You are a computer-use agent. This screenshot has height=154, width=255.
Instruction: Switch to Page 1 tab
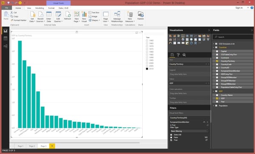[x=20, y=146]
